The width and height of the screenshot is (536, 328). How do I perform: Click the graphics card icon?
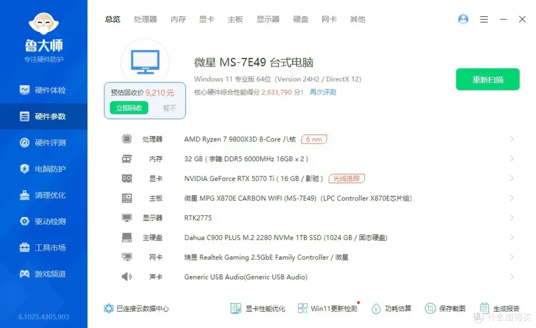pos(127,178)
